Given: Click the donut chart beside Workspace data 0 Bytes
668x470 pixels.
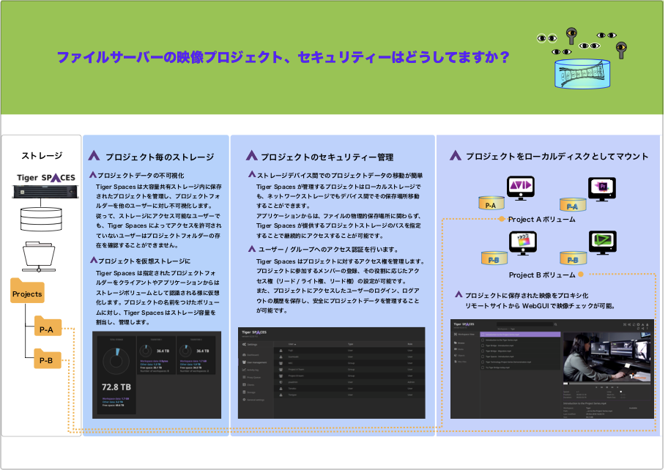Looking at the screenshot, I should pos(146,351).
